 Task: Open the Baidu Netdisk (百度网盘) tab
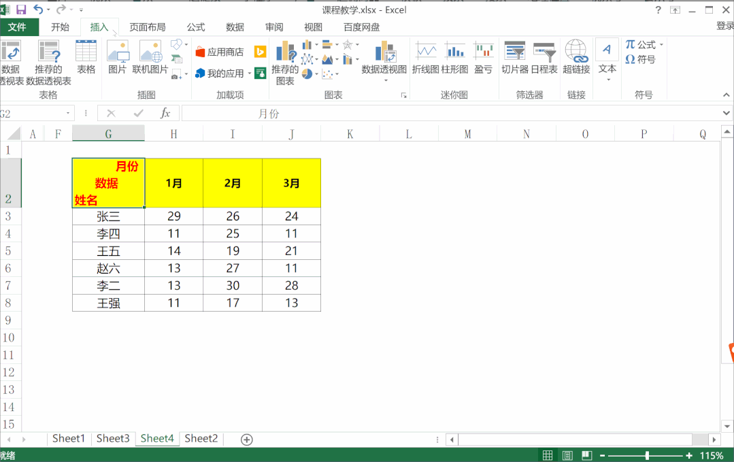coord(362,27)
